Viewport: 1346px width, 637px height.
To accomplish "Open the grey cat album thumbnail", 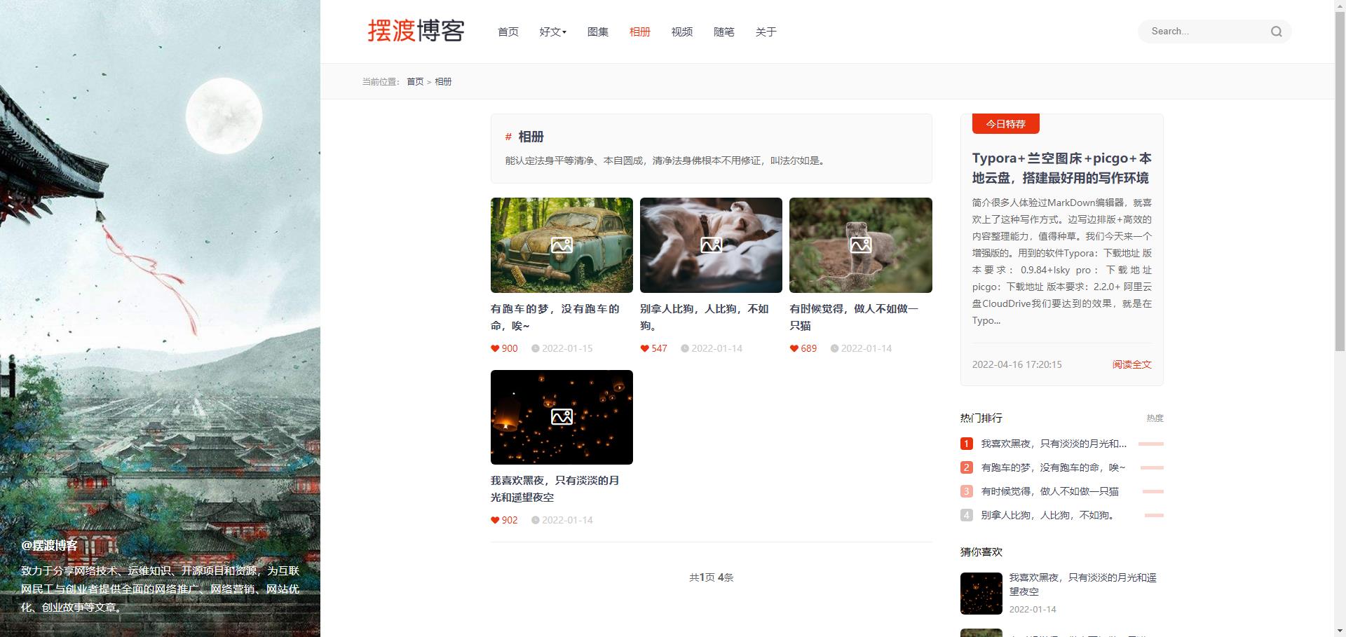I will [x=861, y=245].
